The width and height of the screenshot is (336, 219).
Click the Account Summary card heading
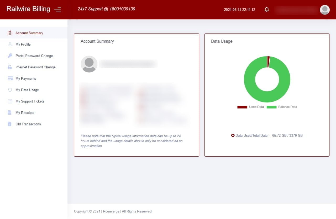(x=97, y=41)
